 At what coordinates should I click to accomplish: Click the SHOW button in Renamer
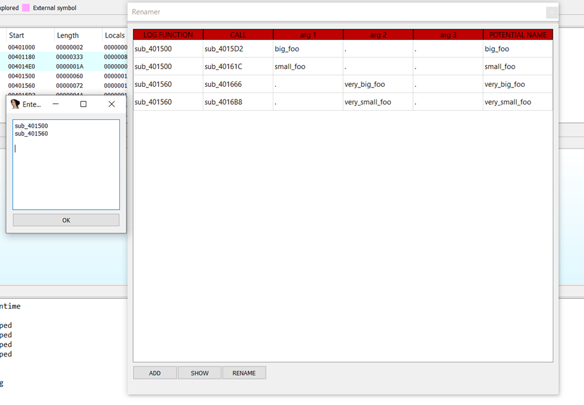[x=200, y=373]
